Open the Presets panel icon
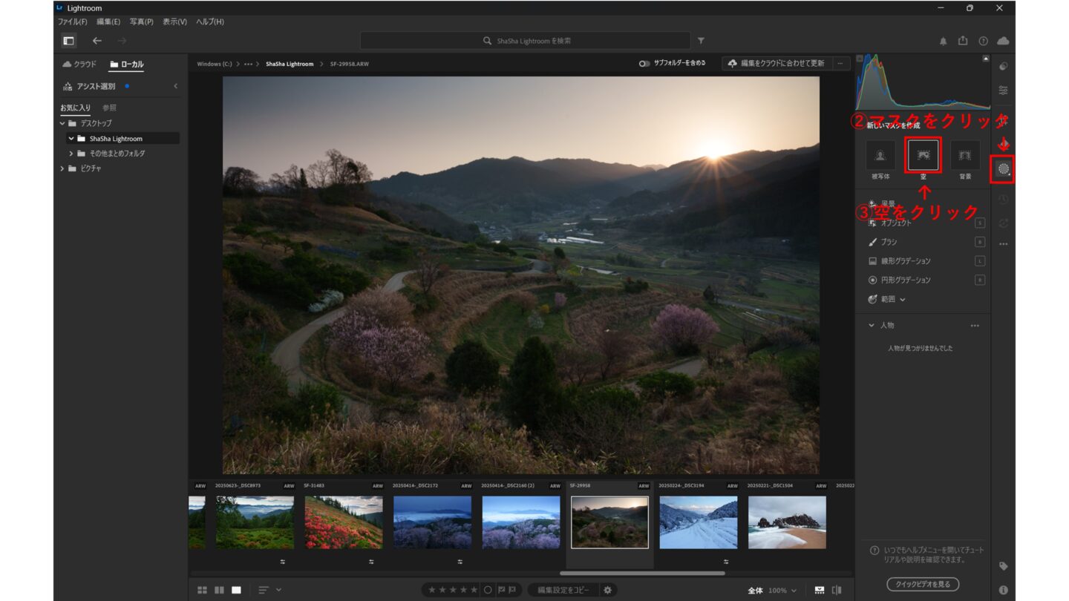Viewport: 1069px width, 601px height. pos(1003,66)
